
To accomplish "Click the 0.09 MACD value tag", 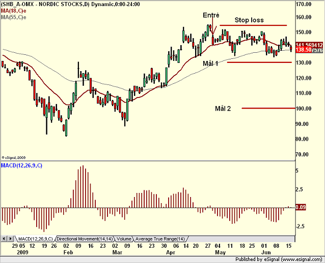I will 301,207.
